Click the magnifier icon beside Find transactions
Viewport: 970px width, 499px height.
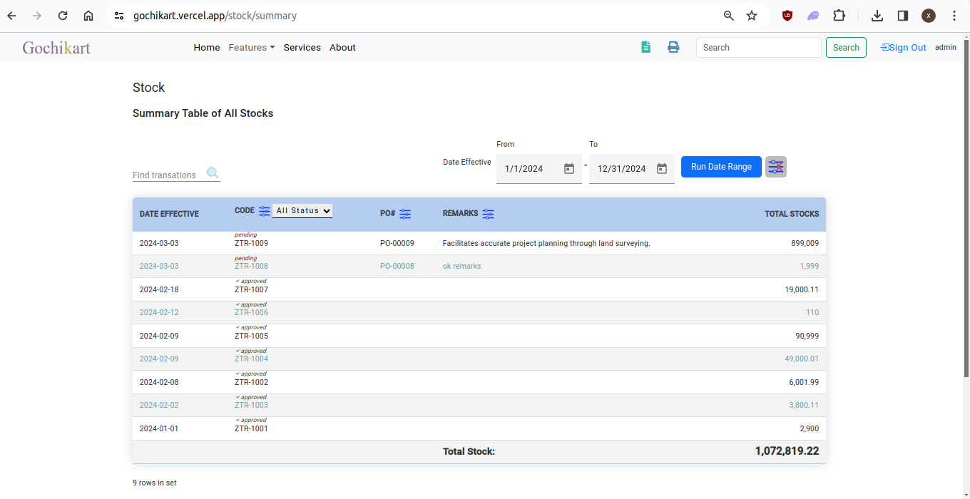pyautogui.click(x=213, y=173)
